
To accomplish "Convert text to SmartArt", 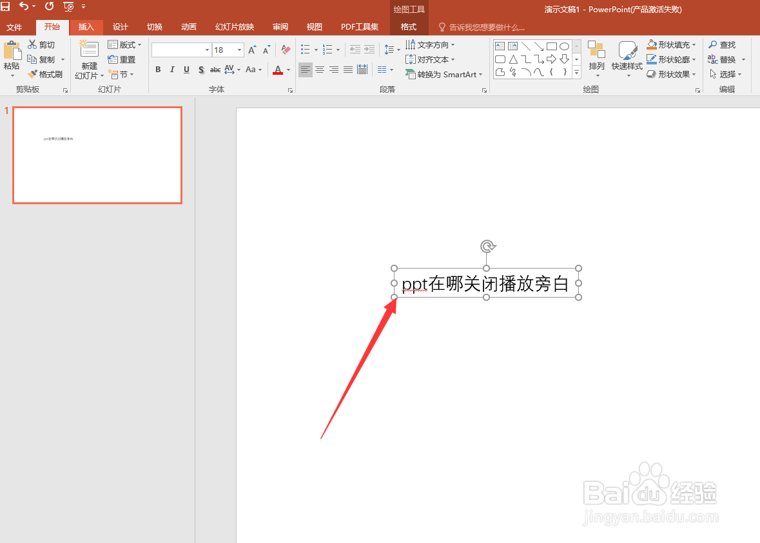I will [444, 75].
